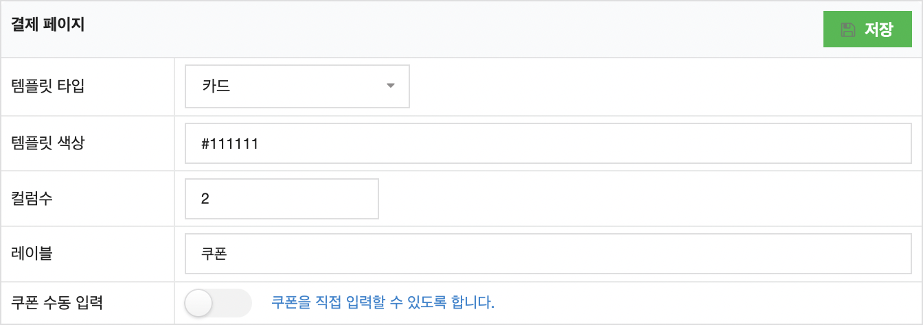Click the number 2 in 컬럼수 field
This screenshot has height=325, width=923.
coord(205,199)
